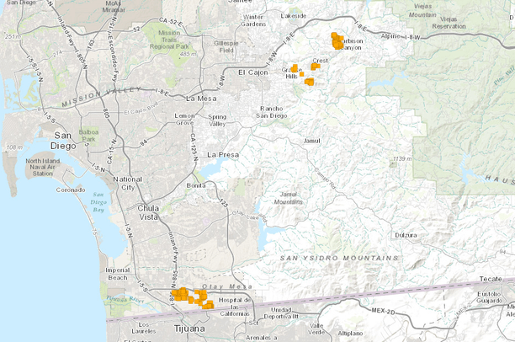Click the SAN YSIDRO MOUNTAINS label

click(x=339, y=258)
